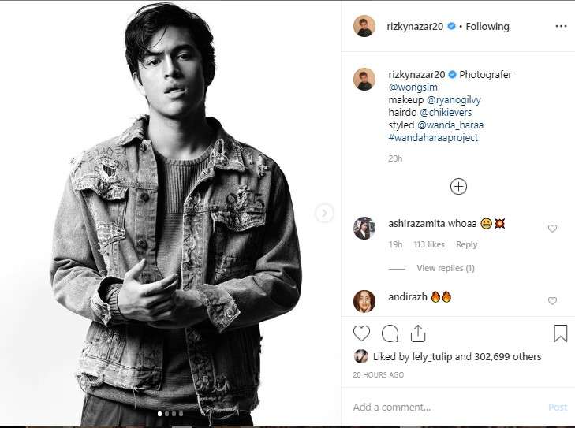The height and width of the screenshot is (428, 575).
Task: Go to next photo with arrow
Action: click(x=324, y=213)
